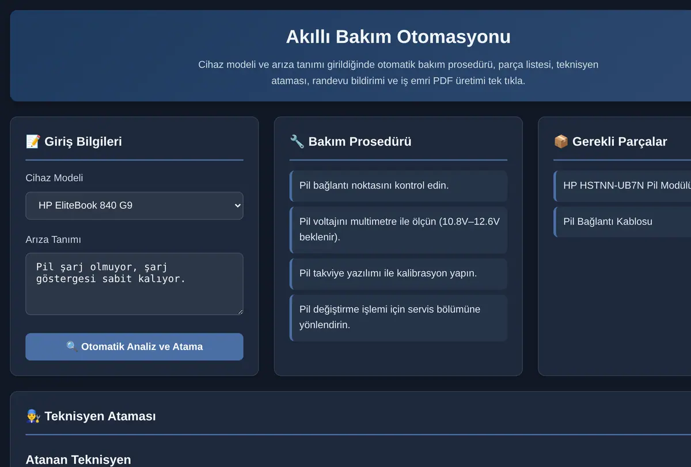Click the memo icon beside Giriş Bilgileri

click(33, 142)
